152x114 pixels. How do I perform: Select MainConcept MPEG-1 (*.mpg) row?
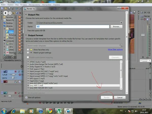[41, 74]
